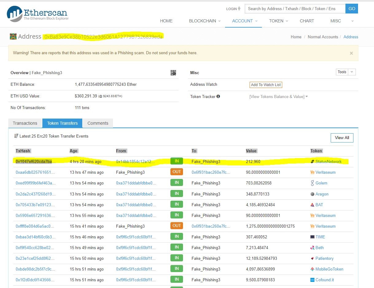Click the BAT token icon
Image resolution: width=374 pixels, height=288 pixels.
(x=313, y=205)
